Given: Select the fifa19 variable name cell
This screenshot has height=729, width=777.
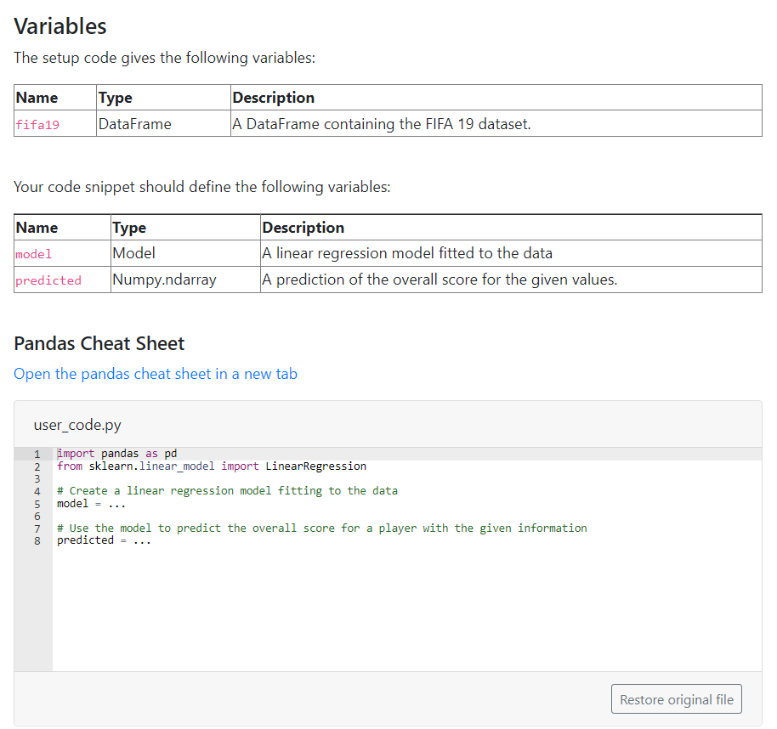Looking at the screenshot, I should (55, 124).
